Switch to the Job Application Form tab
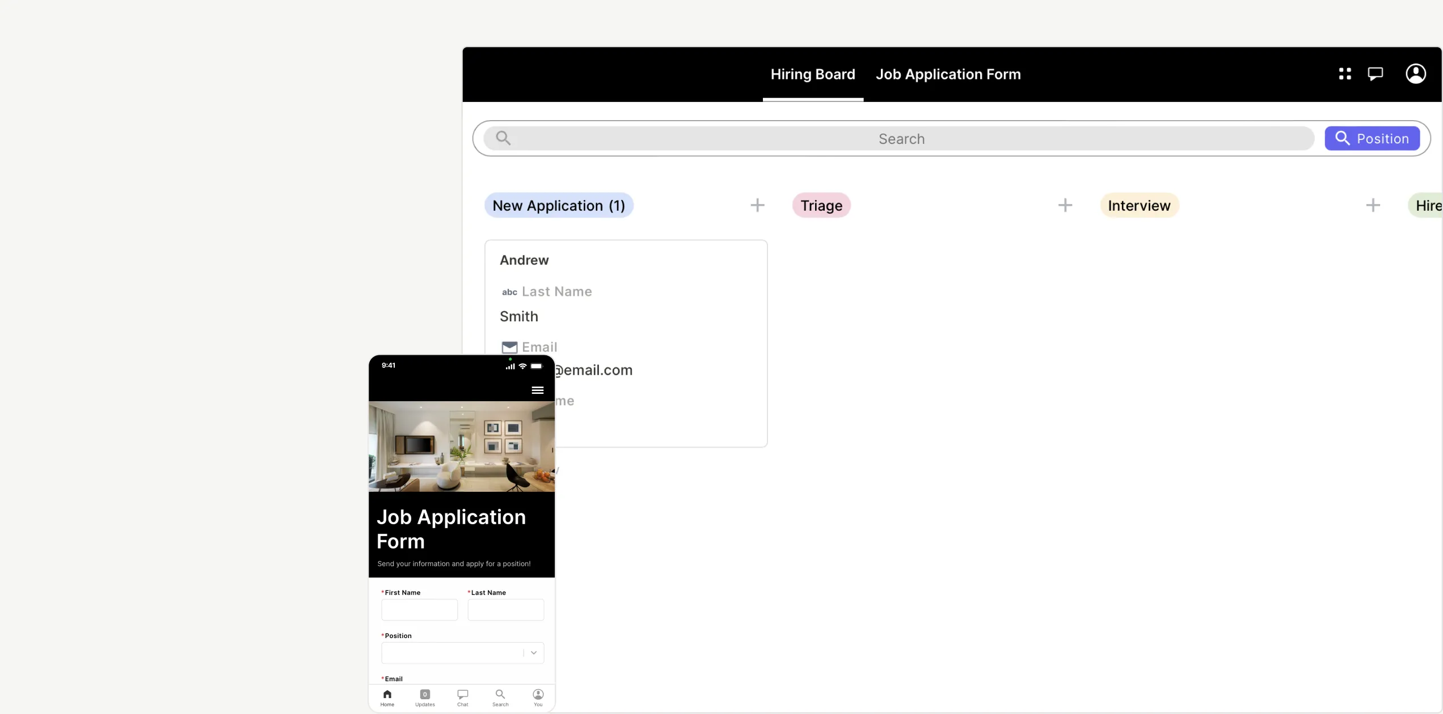The height and width of the screenshot is (714, 1443). coord(947,74)
